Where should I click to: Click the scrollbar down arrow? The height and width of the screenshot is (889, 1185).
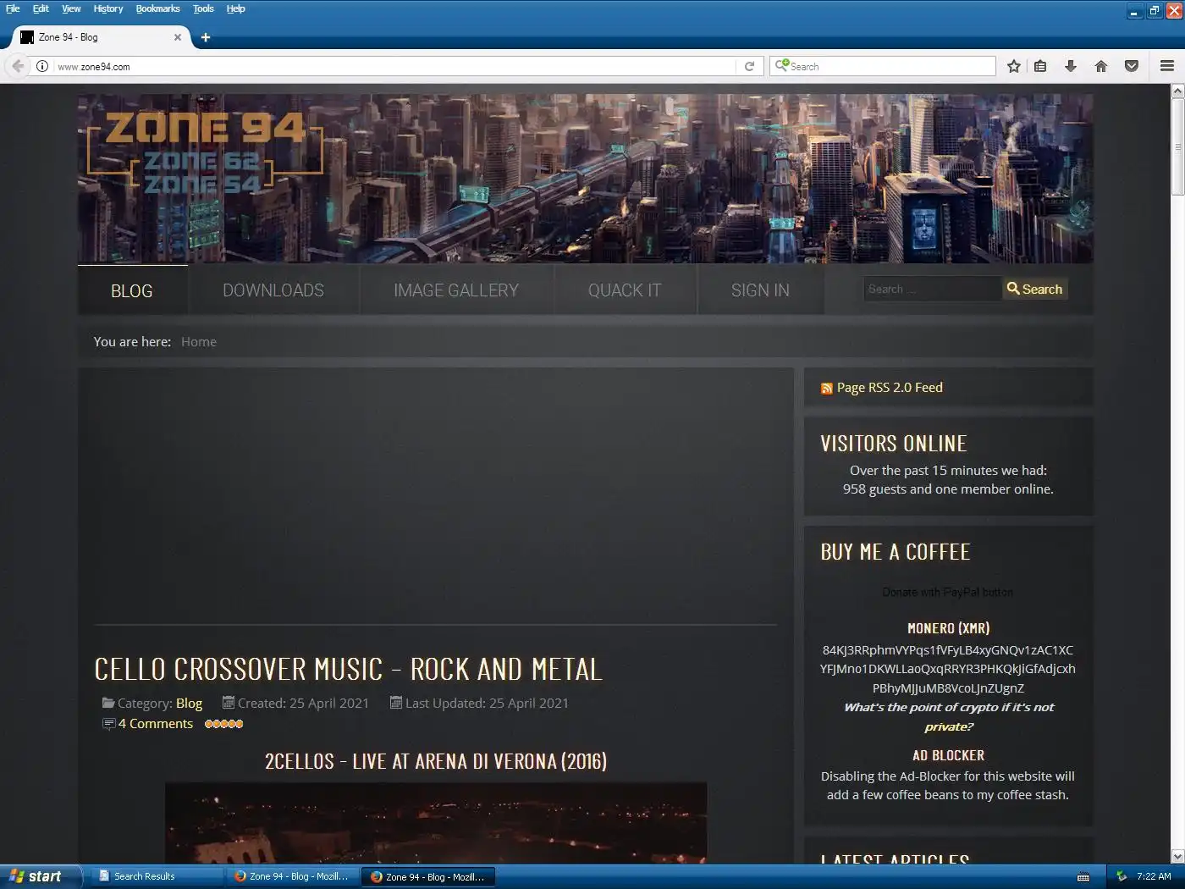click(x=1177, y=856)
